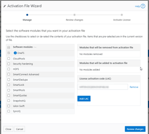Click the Remove link beside LAC

(x=134, y=87)
